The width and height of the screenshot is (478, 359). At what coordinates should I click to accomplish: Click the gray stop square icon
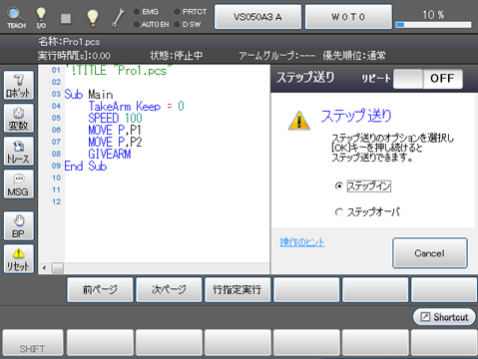pos(66,18)
